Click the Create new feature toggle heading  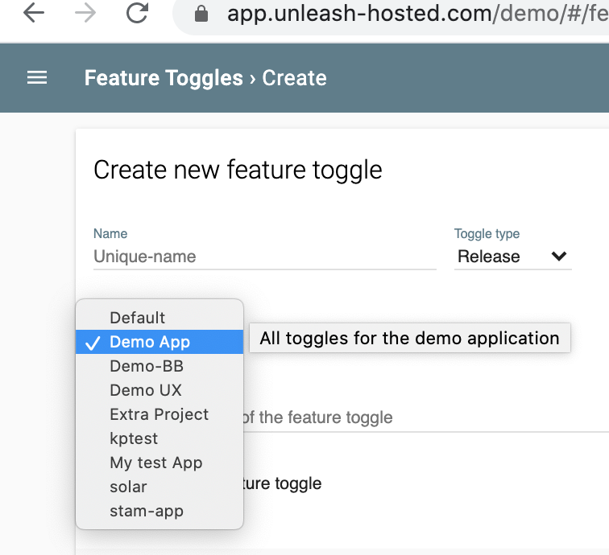coord(238,170)
